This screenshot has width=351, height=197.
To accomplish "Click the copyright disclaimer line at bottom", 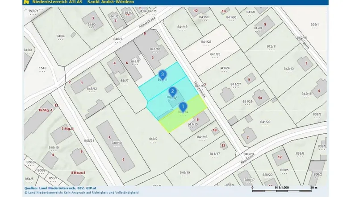I will tap(81, 193).
